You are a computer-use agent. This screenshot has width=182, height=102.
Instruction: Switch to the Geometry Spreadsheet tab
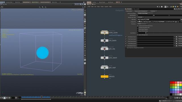coord(45,2)
